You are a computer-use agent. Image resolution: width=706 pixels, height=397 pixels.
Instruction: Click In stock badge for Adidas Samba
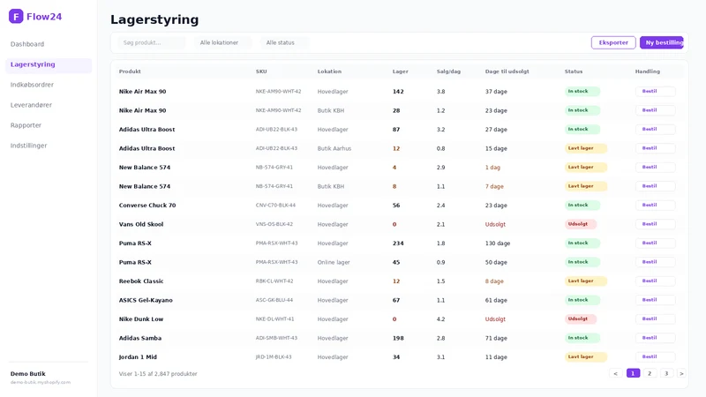[x=582, y=338]
